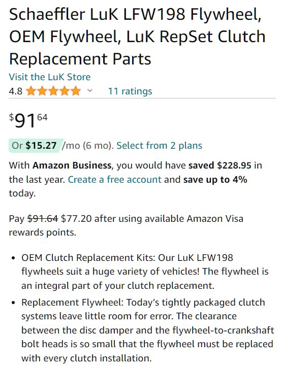Click the saved $228.95 text
The width and height of the screenshot is (282, 367).
[220, 165]
